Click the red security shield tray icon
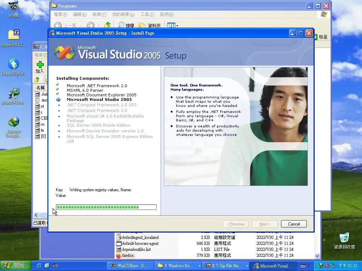Viewport: 362px width, 271px height. 326,266
